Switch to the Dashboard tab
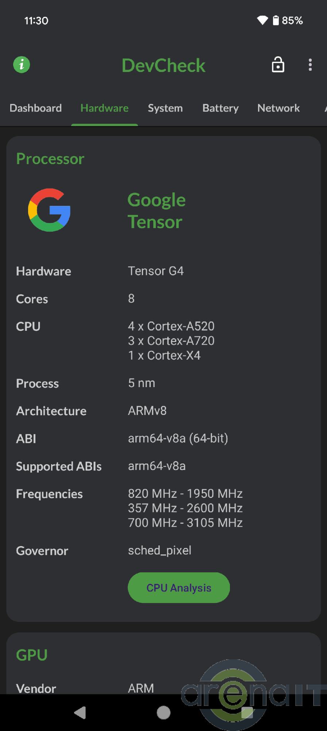Screen dimensions: 327x731 point(36,108)
